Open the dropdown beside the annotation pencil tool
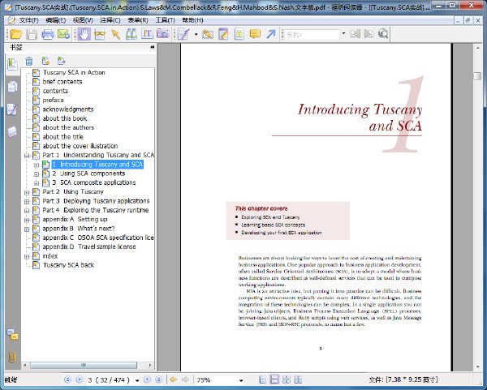The height and width of the screenshot is (390, 487). tap(196, 34)
